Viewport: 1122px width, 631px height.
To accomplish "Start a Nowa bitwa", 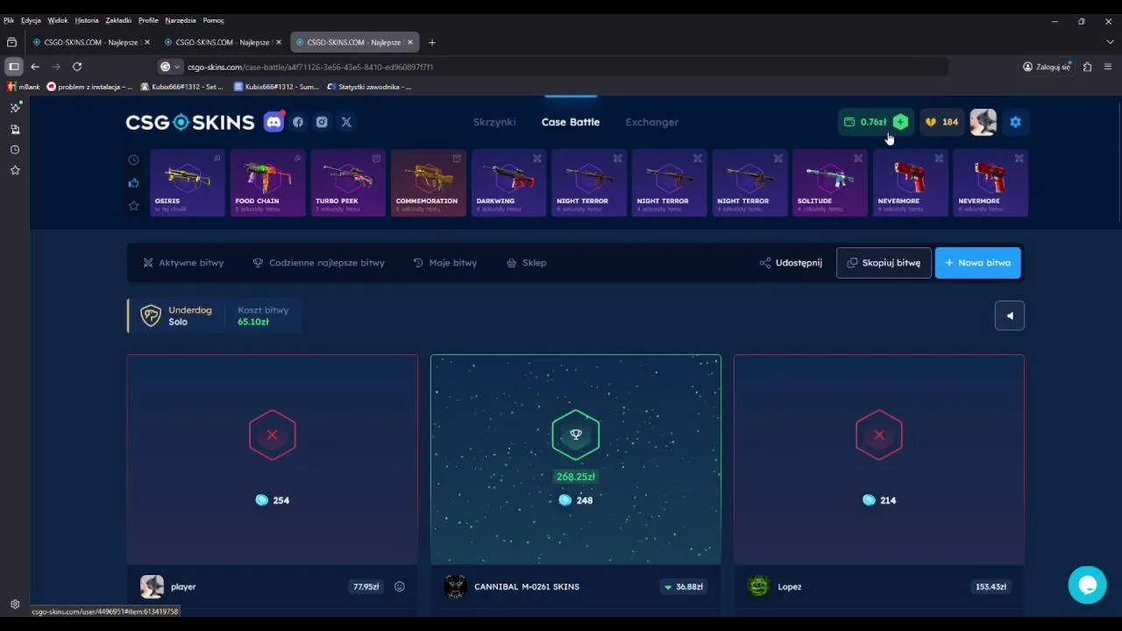I will [978, 263].
